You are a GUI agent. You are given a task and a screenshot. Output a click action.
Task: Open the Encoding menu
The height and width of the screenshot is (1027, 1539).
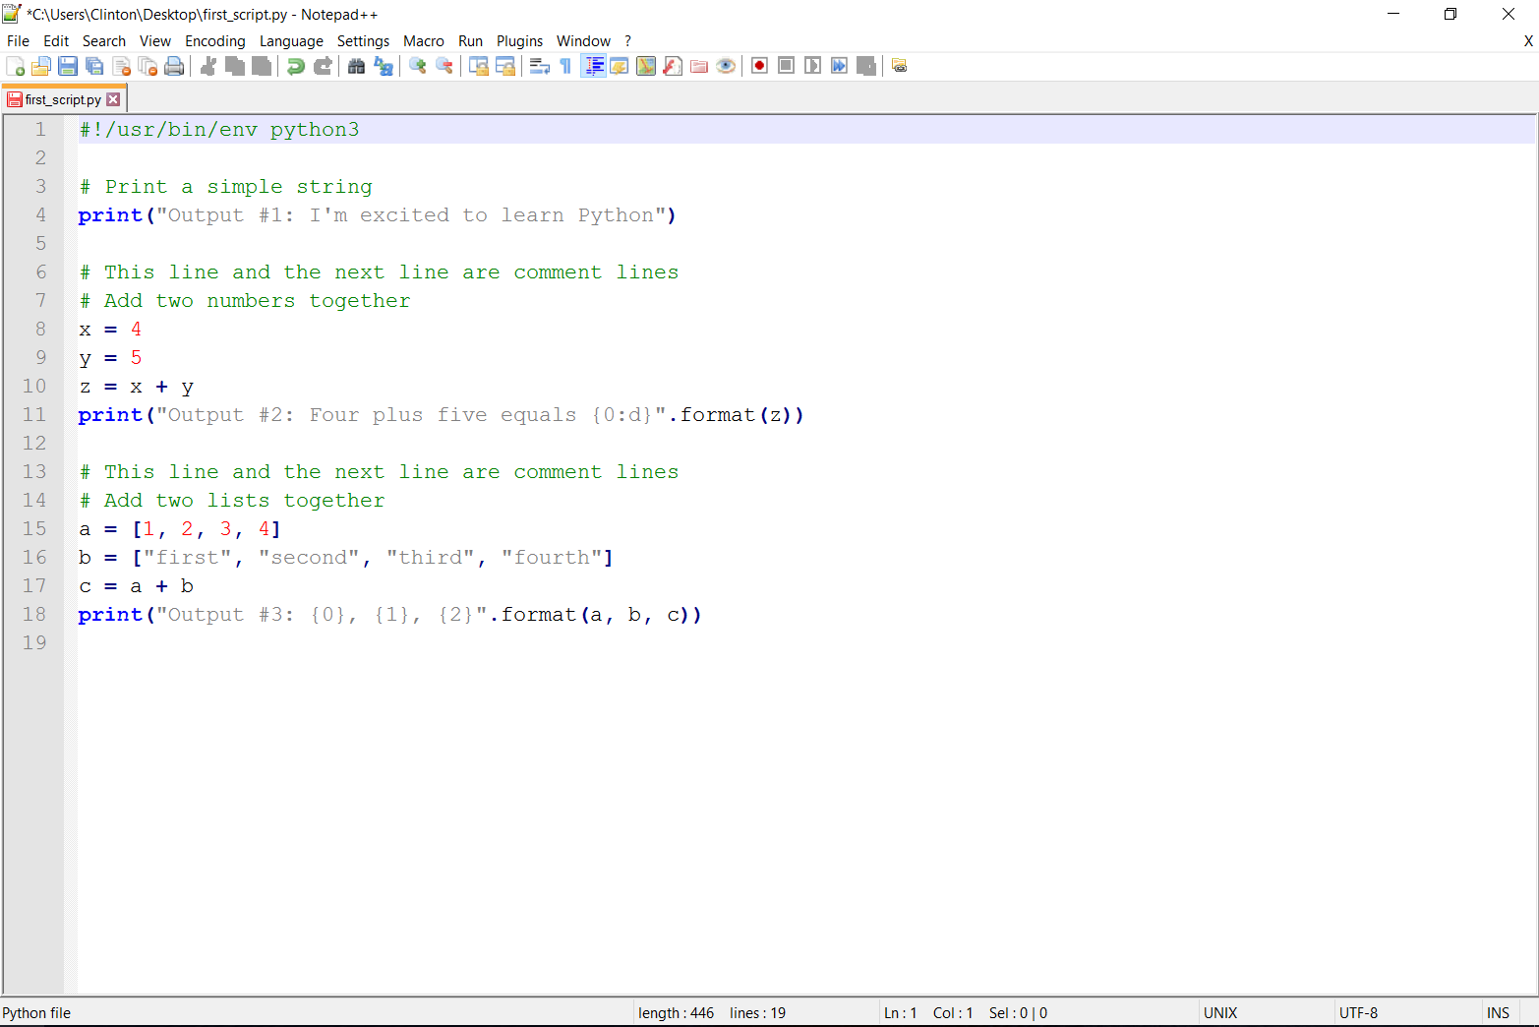click(x=214, y=41)
